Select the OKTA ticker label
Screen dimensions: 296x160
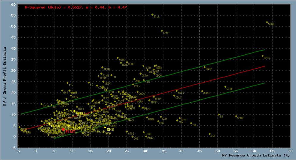point(145,75)
